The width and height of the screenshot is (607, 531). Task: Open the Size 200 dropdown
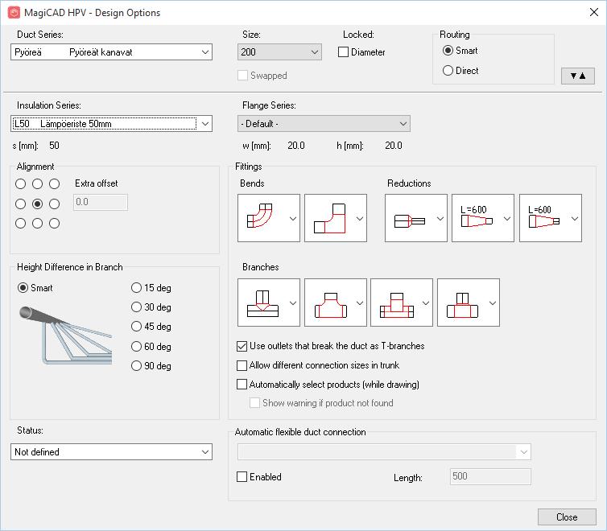click(279, 51)
